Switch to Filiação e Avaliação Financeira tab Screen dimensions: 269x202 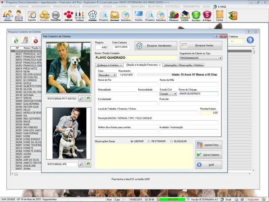point(143,65)
